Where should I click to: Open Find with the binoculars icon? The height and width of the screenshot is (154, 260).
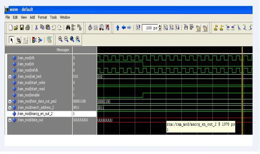pyautogui.click(x=68, y=27)
